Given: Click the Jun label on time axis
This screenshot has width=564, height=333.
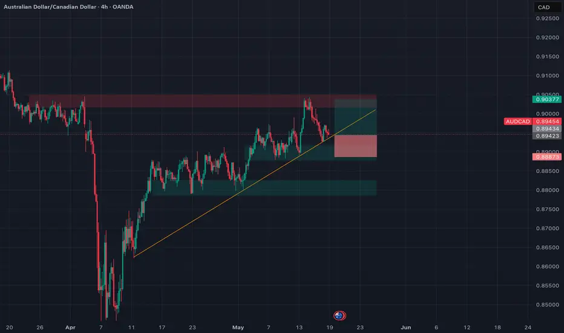Looking at the screenshot, I should tap(405, 327).
